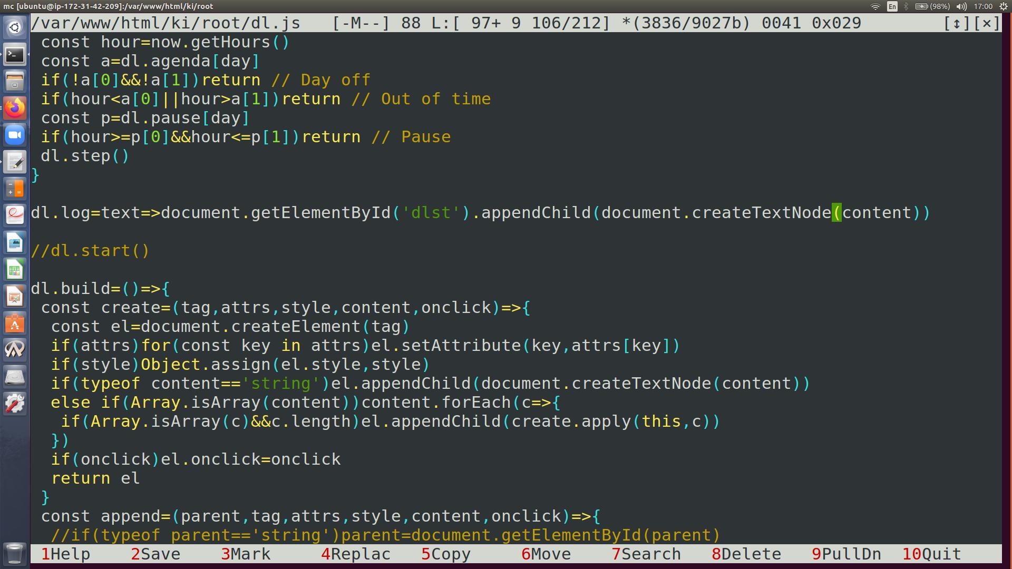This screenshot has width=1012, height=569.
Task: Expand the En keyboard layout indicator
Action: coord(892,6)
